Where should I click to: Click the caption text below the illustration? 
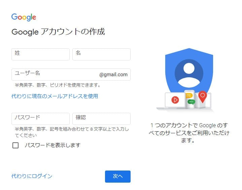pyautogui.click(x=189, y=133)
